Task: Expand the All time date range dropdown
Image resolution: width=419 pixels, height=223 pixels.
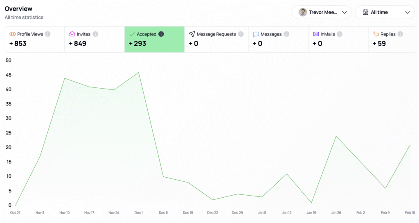Action: 385,12
